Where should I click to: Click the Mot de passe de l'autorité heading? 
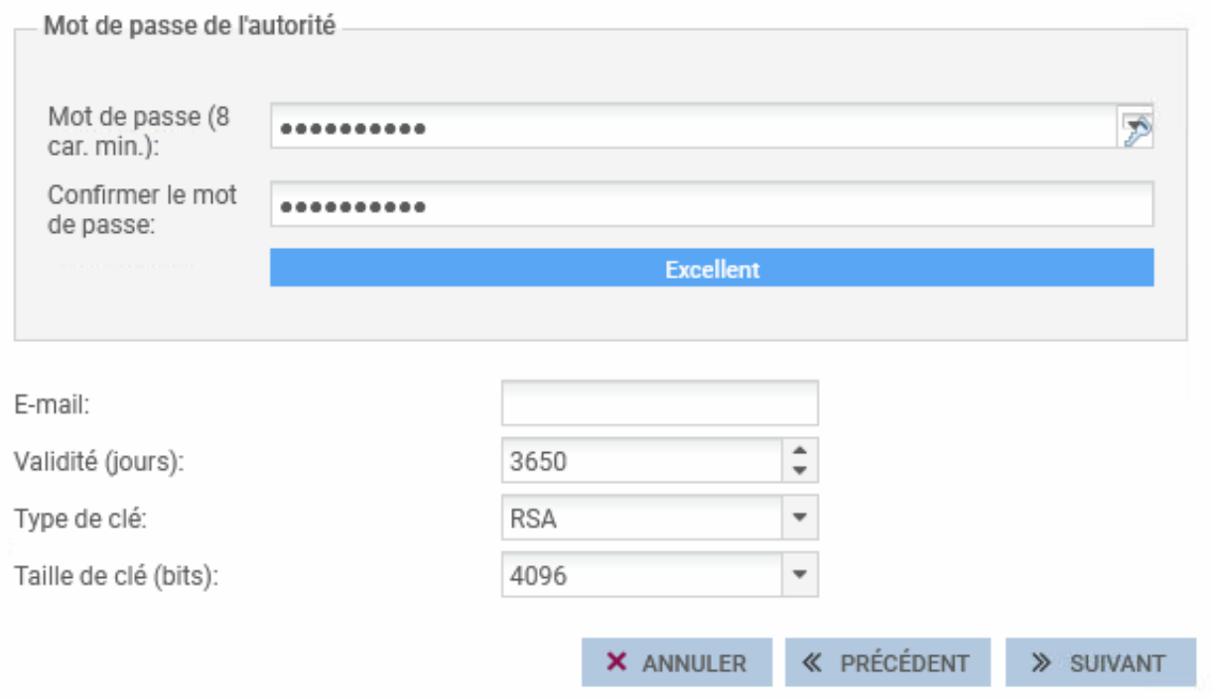(x=191, y=27)
